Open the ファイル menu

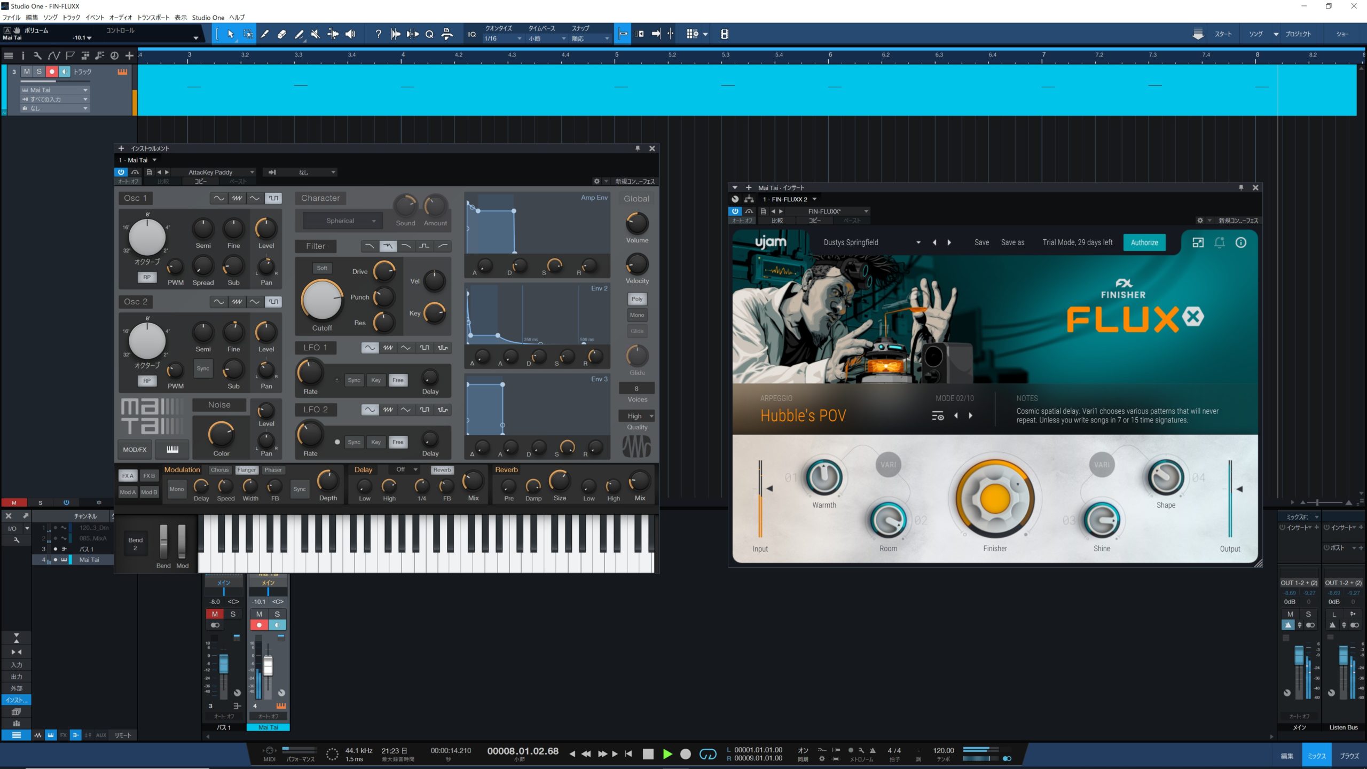12,18
